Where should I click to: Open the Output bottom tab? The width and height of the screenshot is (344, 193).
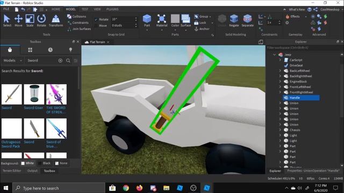(32, 170)
